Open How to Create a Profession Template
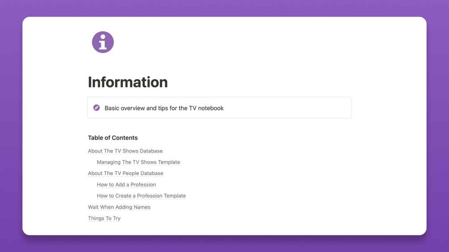The width and height of the screenshot is (449, 252). point(141,196)
